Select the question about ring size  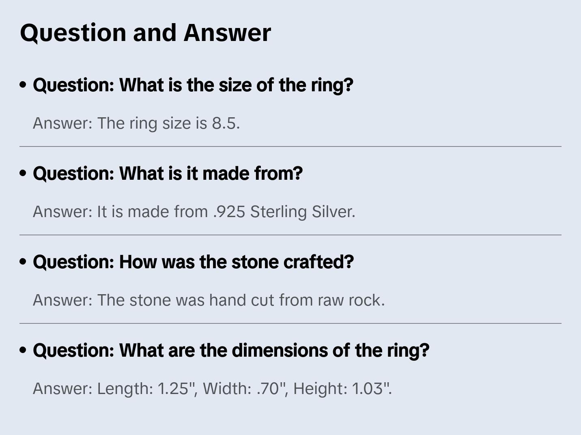193,85
